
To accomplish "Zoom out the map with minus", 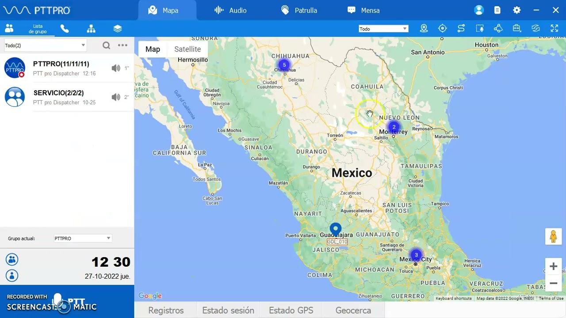I will point(553,283).
